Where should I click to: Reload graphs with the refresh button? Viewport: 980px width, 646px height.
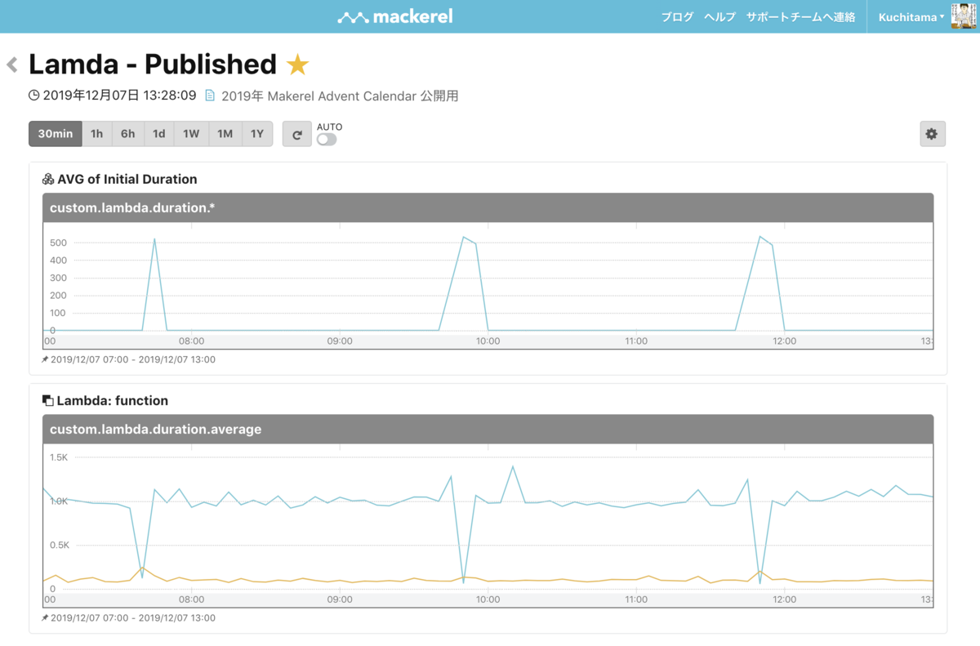point(297,134)
